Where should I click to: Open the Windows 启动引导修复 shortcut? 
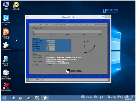click(x=6, y=74)
